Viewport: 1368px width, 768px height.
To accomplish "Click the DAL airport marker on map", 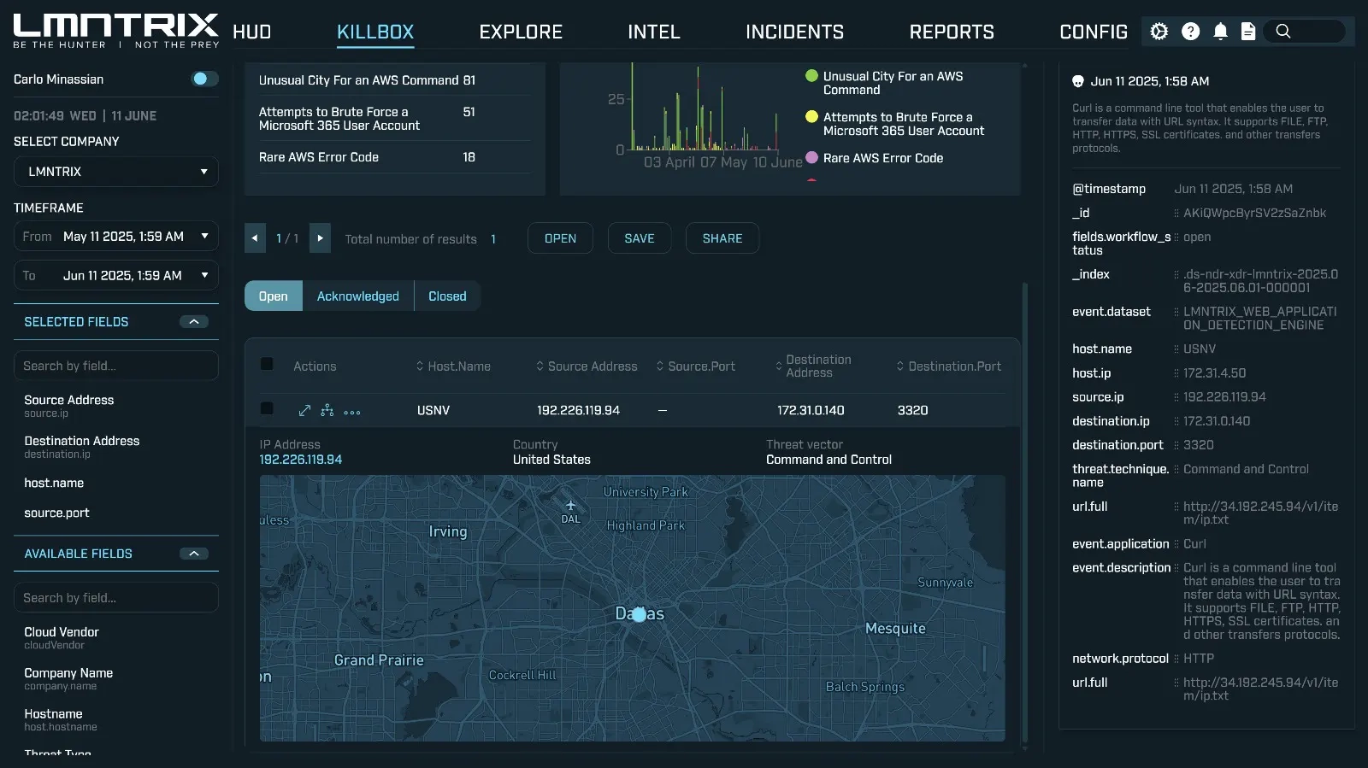I will pyautogui.click(x=570, y=512).
